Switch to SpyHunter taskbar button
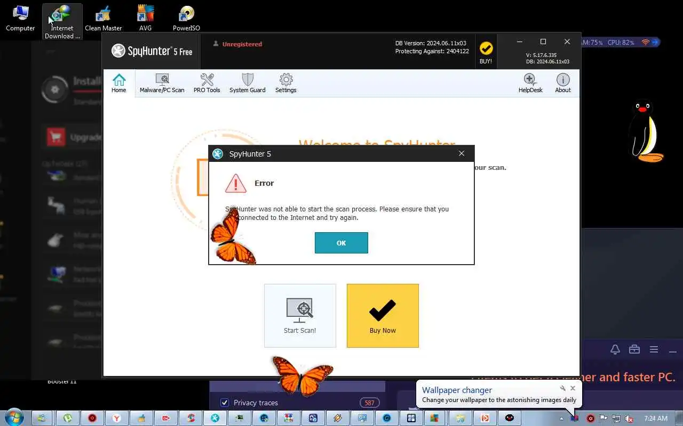This screenshot has height=426, width=683. [x=215, y=418]
